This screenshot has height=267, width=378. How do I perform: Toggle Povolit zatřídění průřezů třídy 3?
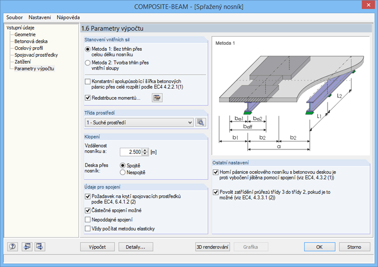(216, 192)
